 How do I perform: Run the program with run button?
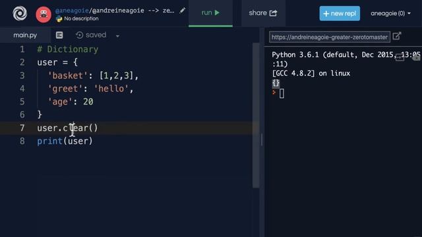pos(210,13)
